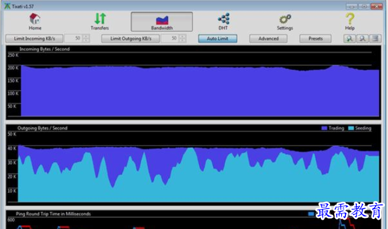Click the 200 K axis label
Viewport: 388px width, 229px height.
(x=13, y=68)
